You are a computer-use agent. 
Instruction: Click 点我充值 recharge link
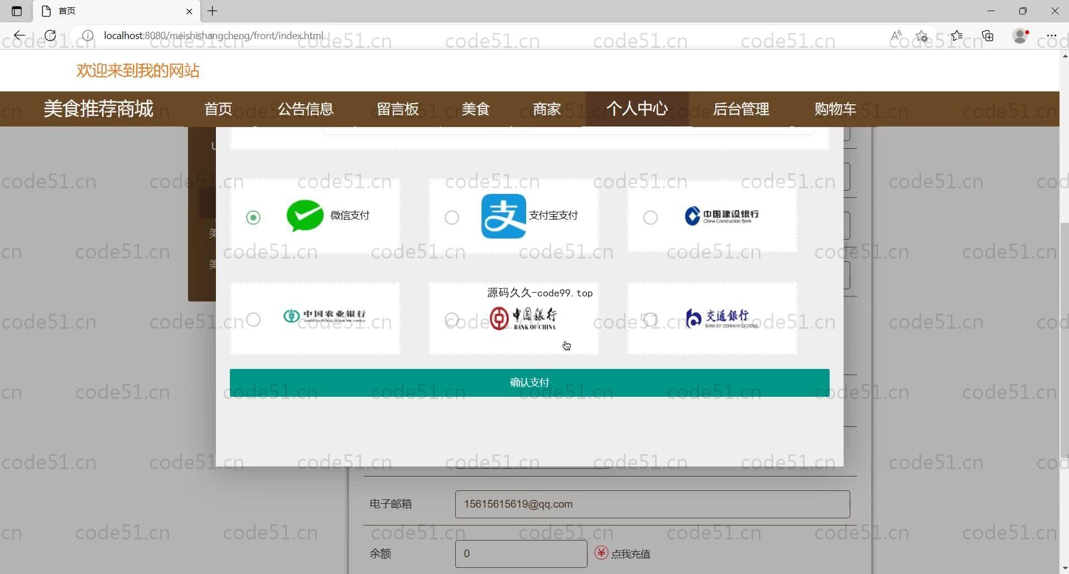click(x=630, y=554)
